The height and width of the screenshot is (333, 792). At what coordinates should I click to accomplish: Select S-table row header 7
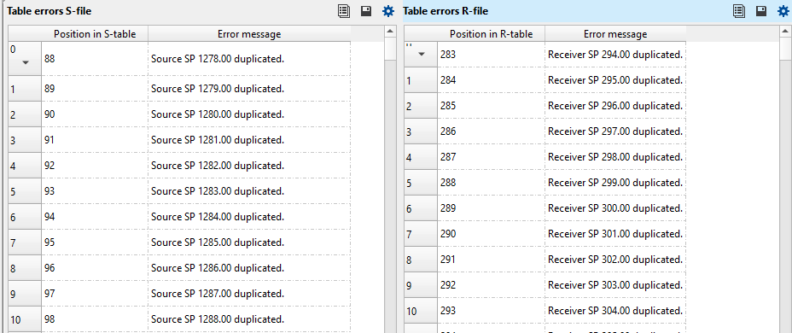[x=25, y=242]
